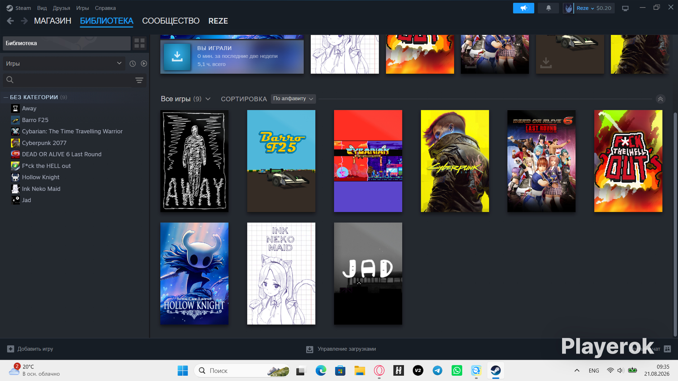
Task: Open the weather widget on taskbar
Action: point(35,370)
